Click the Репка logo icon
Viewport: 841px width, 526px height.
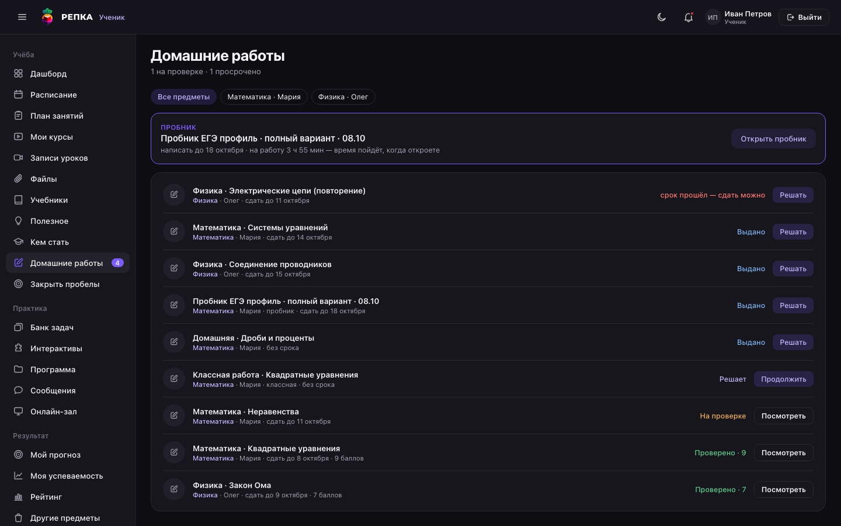pos(47,17)
